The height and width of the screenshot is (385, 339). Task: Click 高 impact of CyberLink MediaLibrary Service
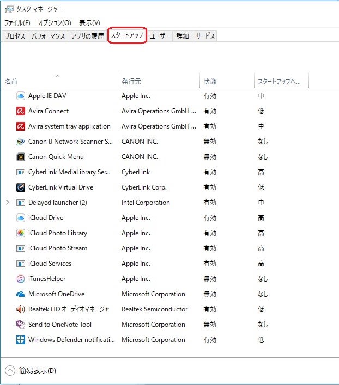pyautogui.click(x=261, y=172)
